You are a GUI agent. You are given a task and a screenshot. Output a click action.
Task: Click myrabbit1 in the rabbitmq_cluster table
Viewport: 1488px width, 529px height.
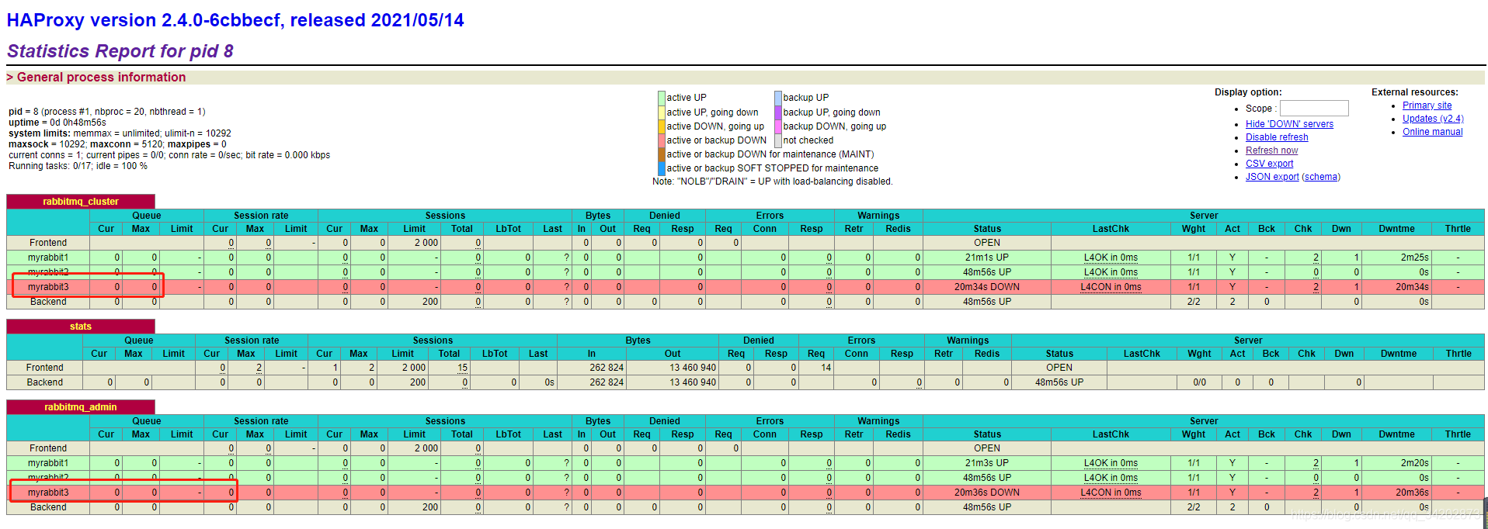click(48, 258)
